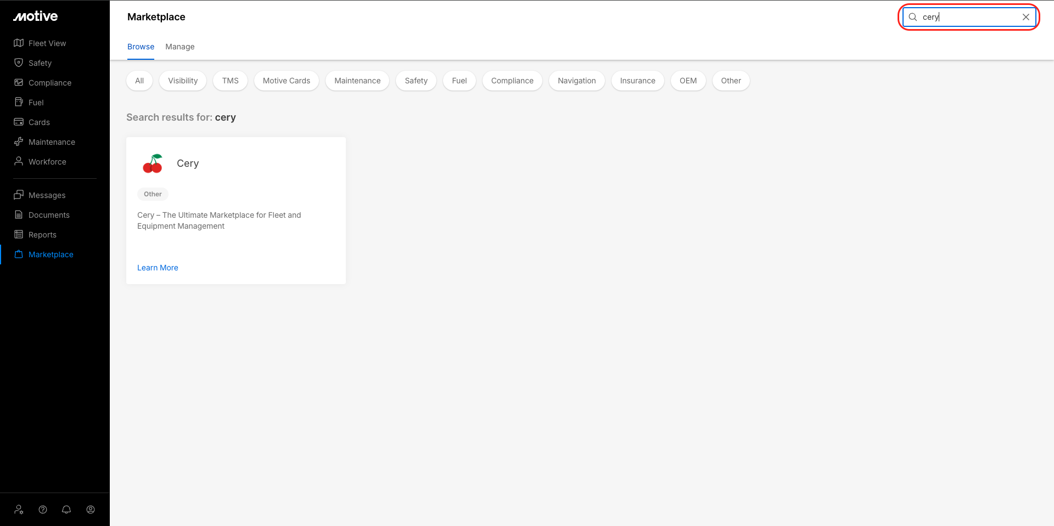Open Fuel in sidebar menu
Image resolution: width=1054 pixels, height=526 pixels.
pos(36,103)
